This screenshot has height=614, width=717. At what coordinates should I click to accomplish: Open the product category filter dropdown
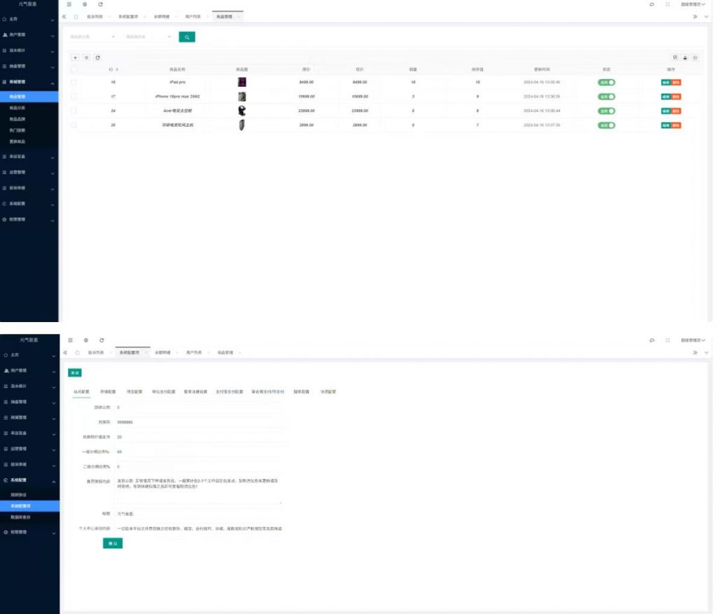pyautogui.click(x=93, y=37)
